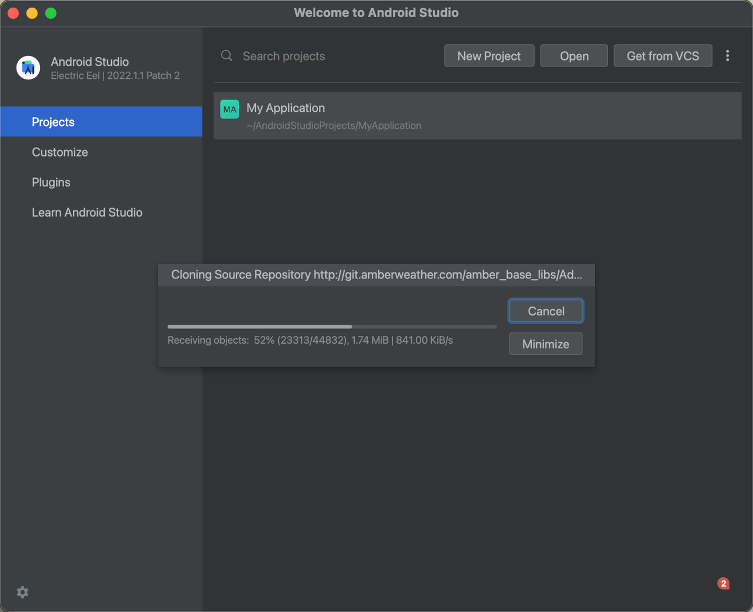This screenshot has height=612, width=753.
Task: Click Electric Eel version text
Action: pos(115,75)
